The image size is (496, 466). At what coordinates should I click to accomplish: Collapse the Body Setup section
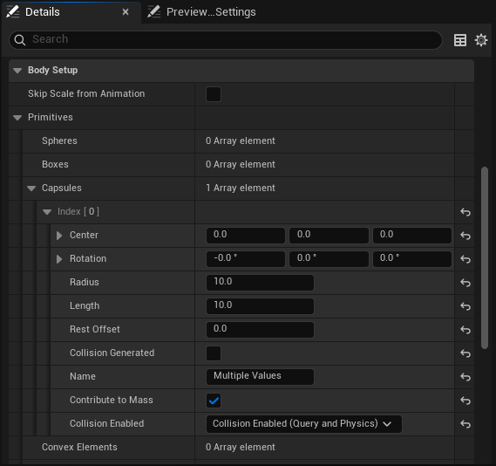(x=17, y=71)
